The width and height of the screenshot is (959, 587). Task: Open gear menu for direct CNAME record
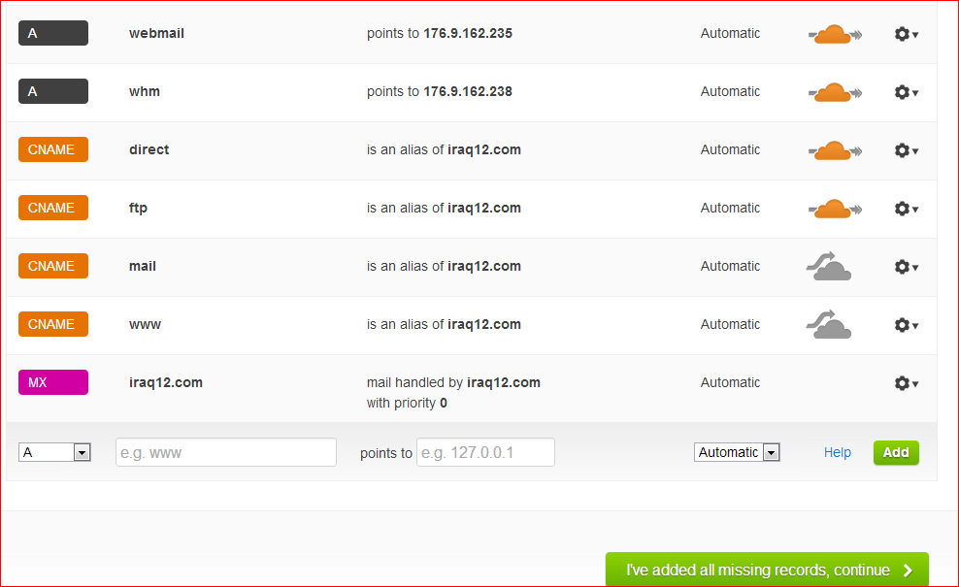(906, 150)
